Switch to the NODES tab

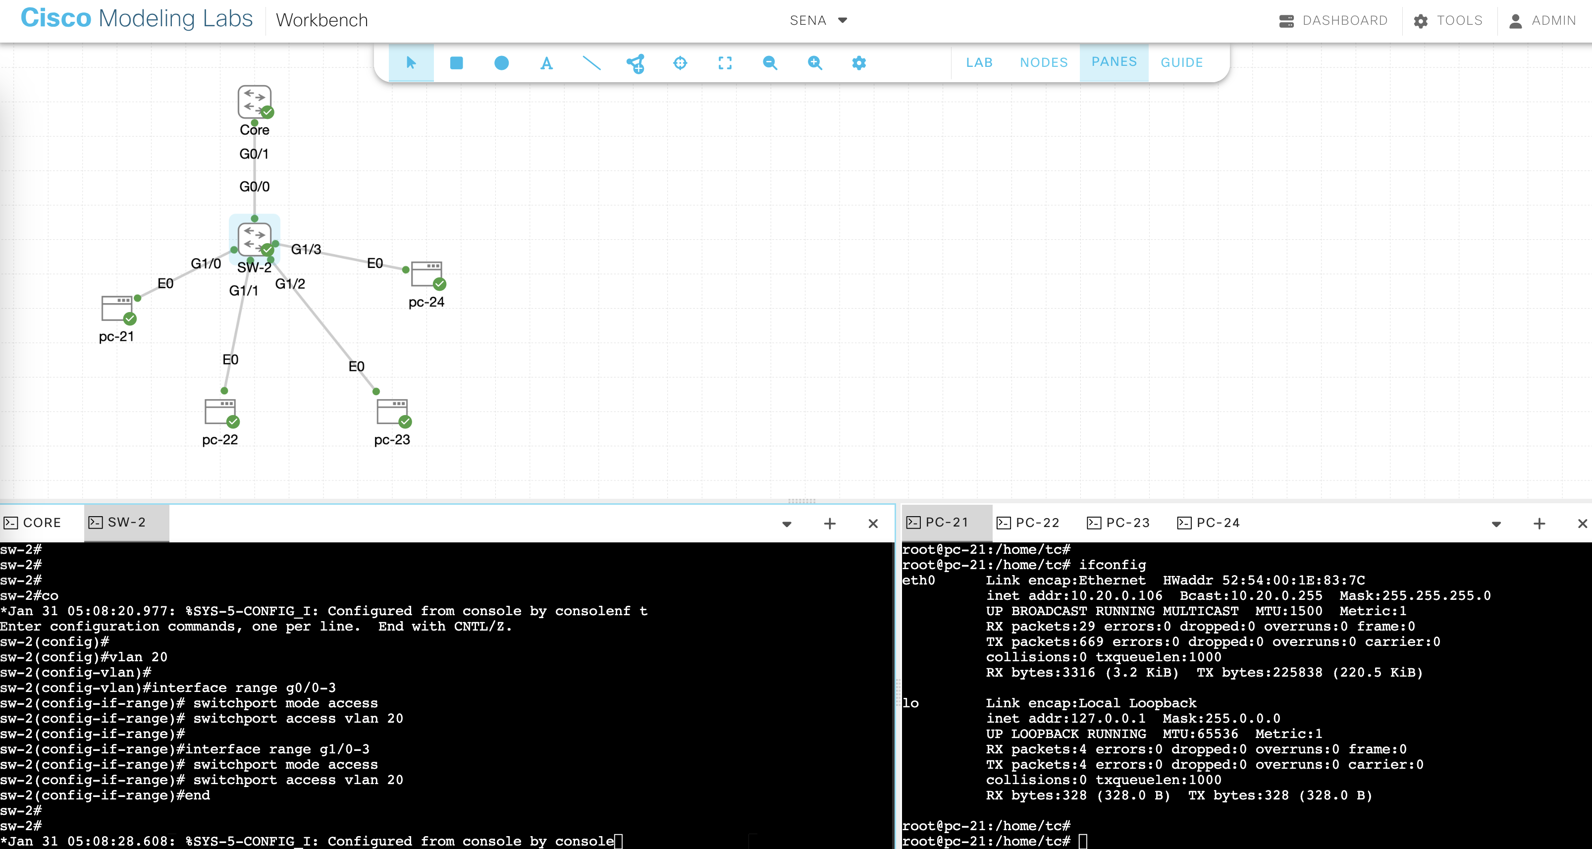coord(1043,62)
